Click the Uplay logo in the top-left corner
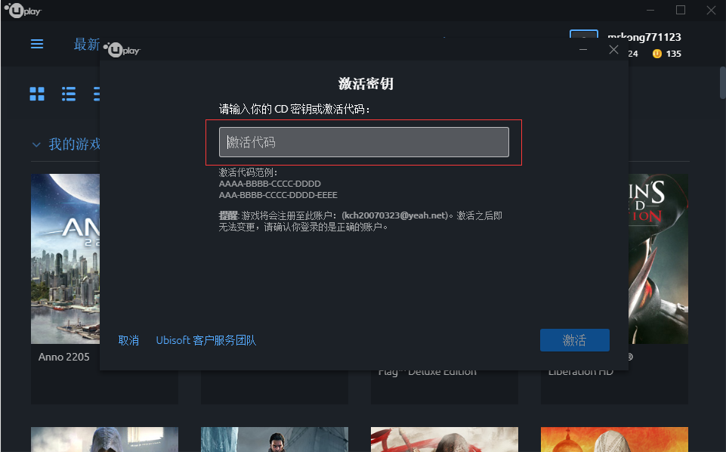This screenshot has width=726, height=452. pyautogui.click(x=21, y=10)
